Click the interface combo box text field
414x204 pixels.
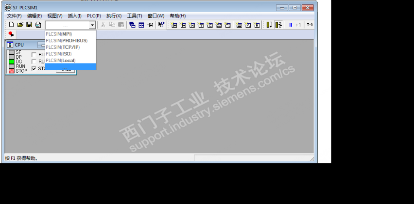click(x=67, y=25)
